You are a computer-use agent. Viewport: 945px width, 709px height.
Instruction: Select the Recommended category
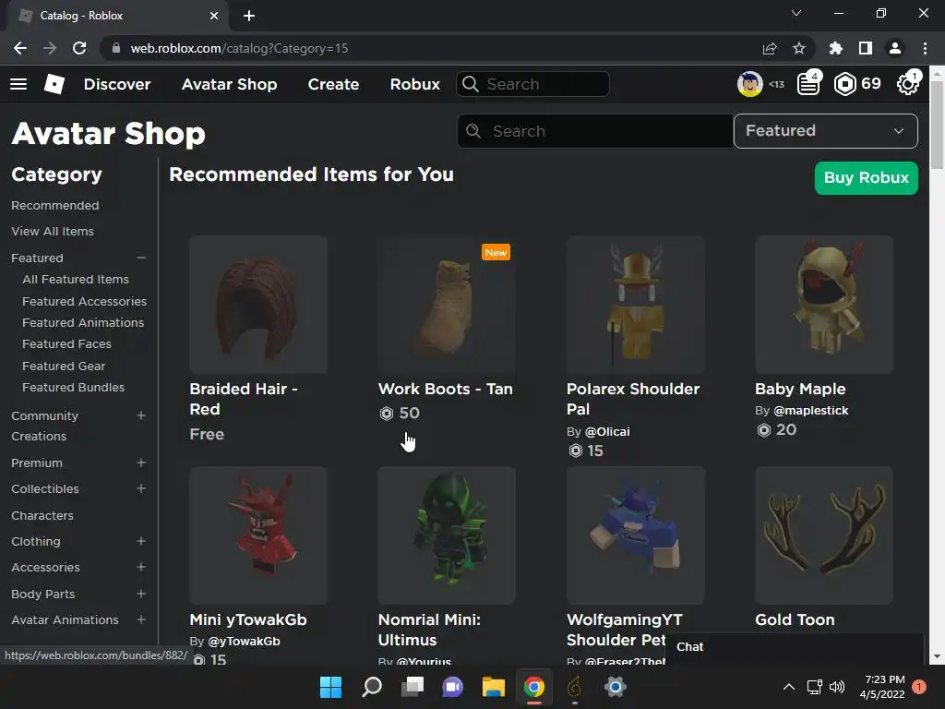pos(54,206)
